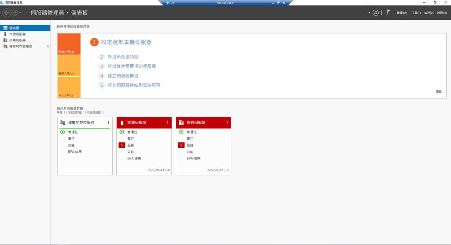
Task: Expand the 檔案和存放服務 sidebar arrow
Action: (x=48, y=46)
